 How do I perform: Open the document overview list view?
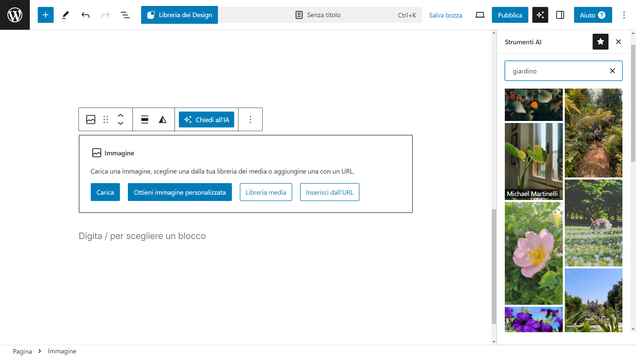point(125,15)
